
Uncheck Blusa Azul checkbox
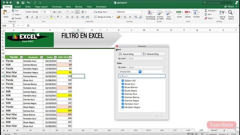click(123, 84)
